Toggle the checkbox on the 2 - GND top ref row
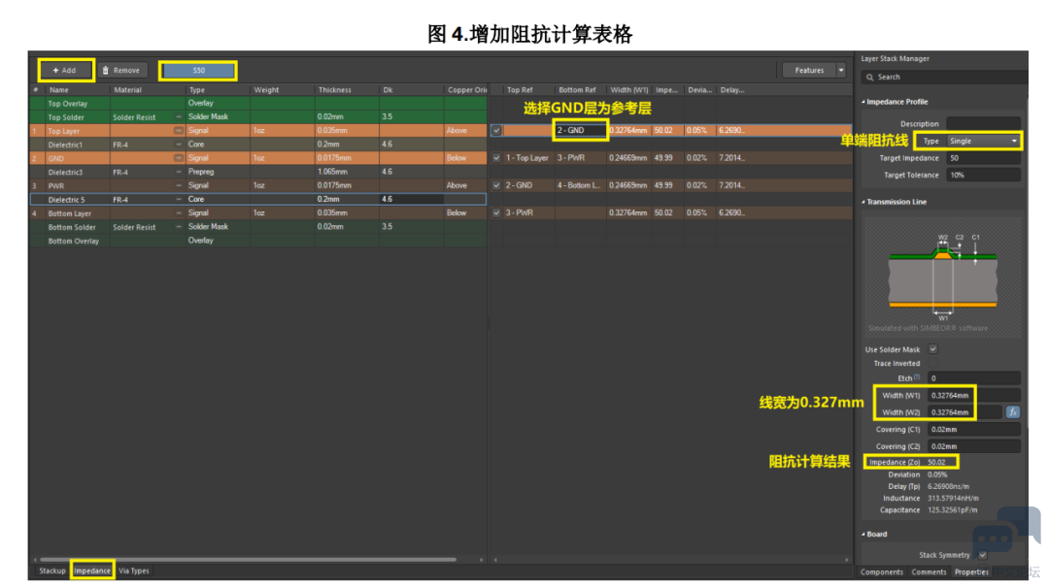 [496, 185]
